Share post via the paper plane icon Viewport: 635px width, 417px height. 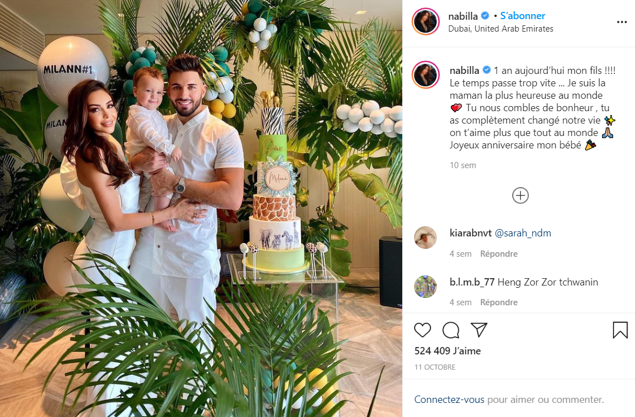[479, 330]
